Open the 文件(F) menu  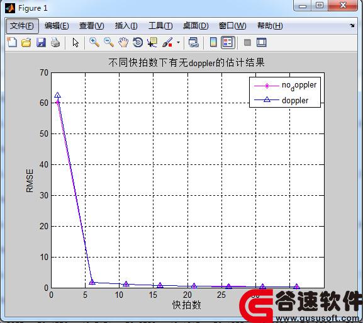pyautogui.click(x=22, y=26)
